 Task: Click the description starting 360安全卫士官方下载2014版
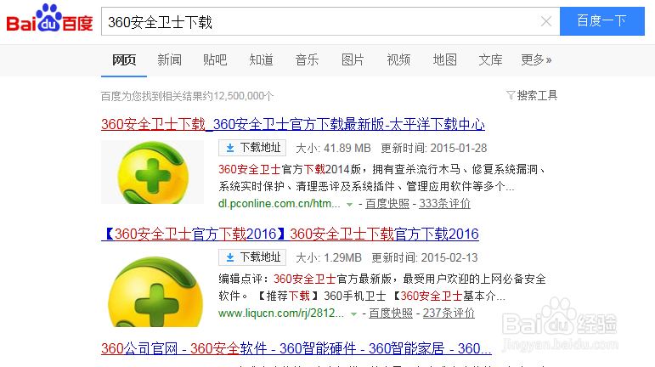[382, 178]
